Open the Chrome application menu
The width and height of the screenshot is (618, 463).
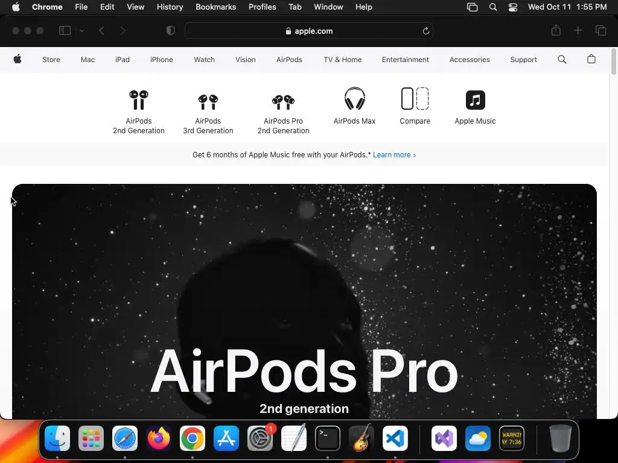(x=47, y=7)
